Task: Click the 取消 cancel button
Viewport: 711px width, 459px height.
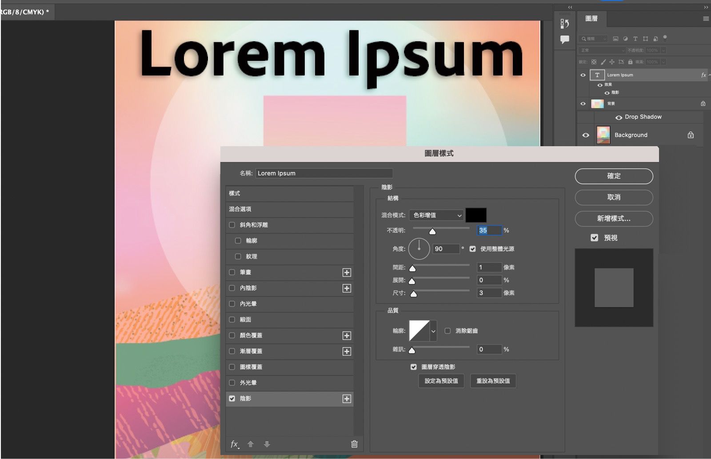Action: pos(614,197)
